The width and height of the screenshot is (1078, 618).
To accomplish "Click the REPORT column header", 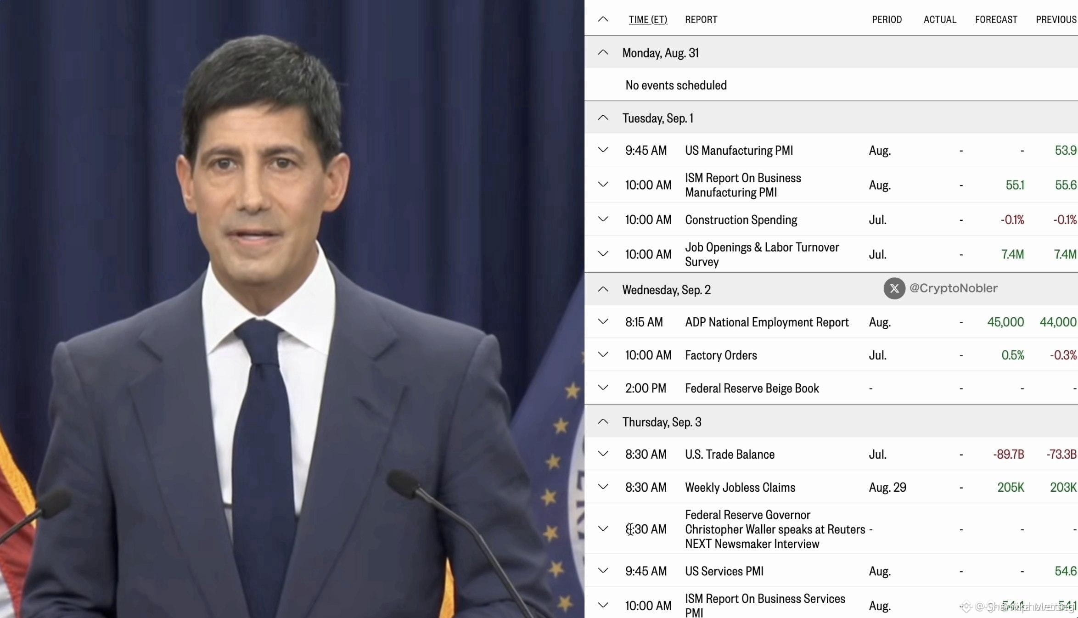I will (701, 20).
